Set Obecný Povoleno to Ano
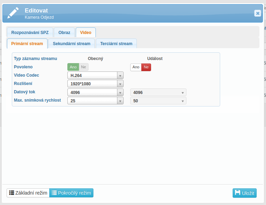Image resolution: width=266 pixels, height=205 pixels. point(73,67)
